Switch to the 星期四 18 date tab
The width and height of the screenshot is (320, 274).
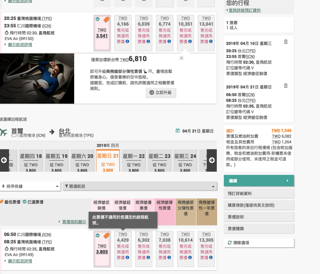[31, 161]
